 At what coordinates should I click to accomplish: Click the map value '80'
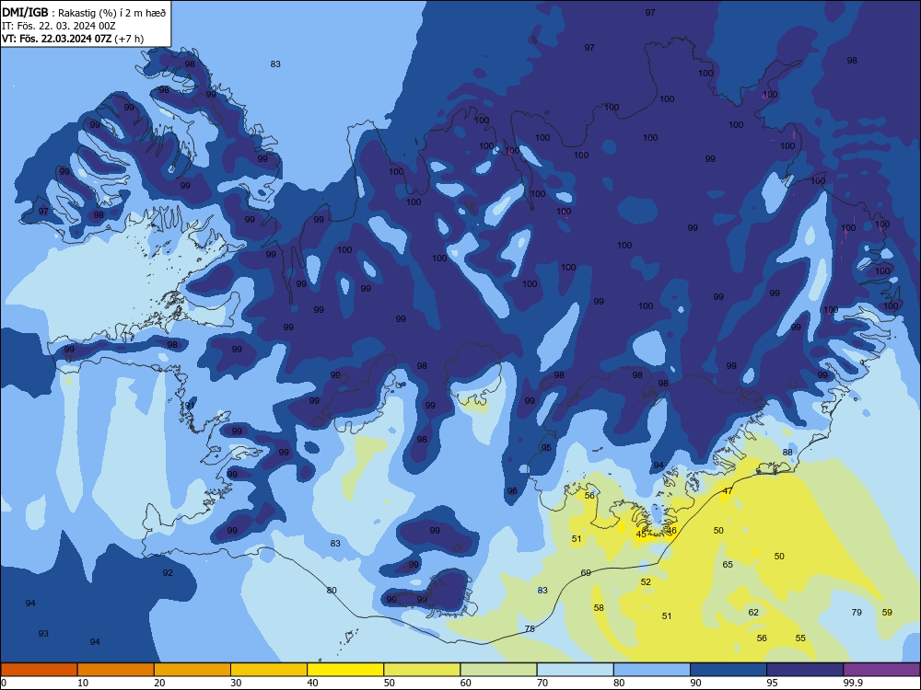click(x=332, y=591)
